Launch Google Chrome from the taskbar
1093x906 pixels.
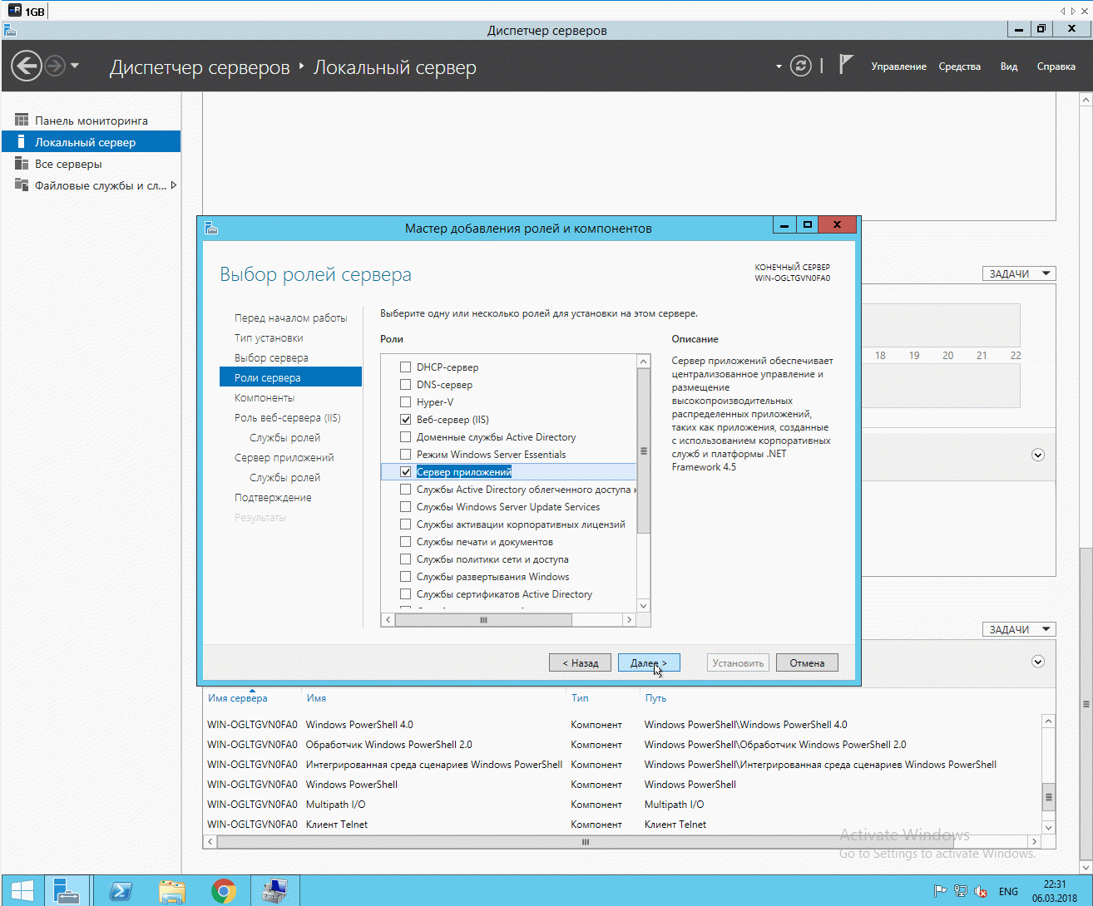(x=223, y=891)
